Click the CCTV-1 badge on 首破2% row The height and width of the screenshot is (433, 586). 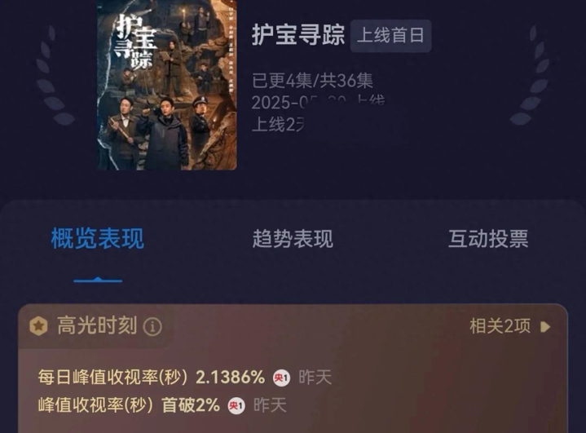click(x=236, y=405)
